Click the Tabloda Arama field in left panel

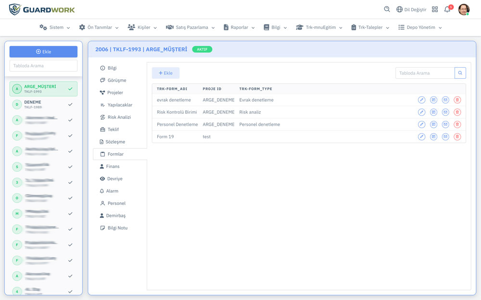pos(43,66)
